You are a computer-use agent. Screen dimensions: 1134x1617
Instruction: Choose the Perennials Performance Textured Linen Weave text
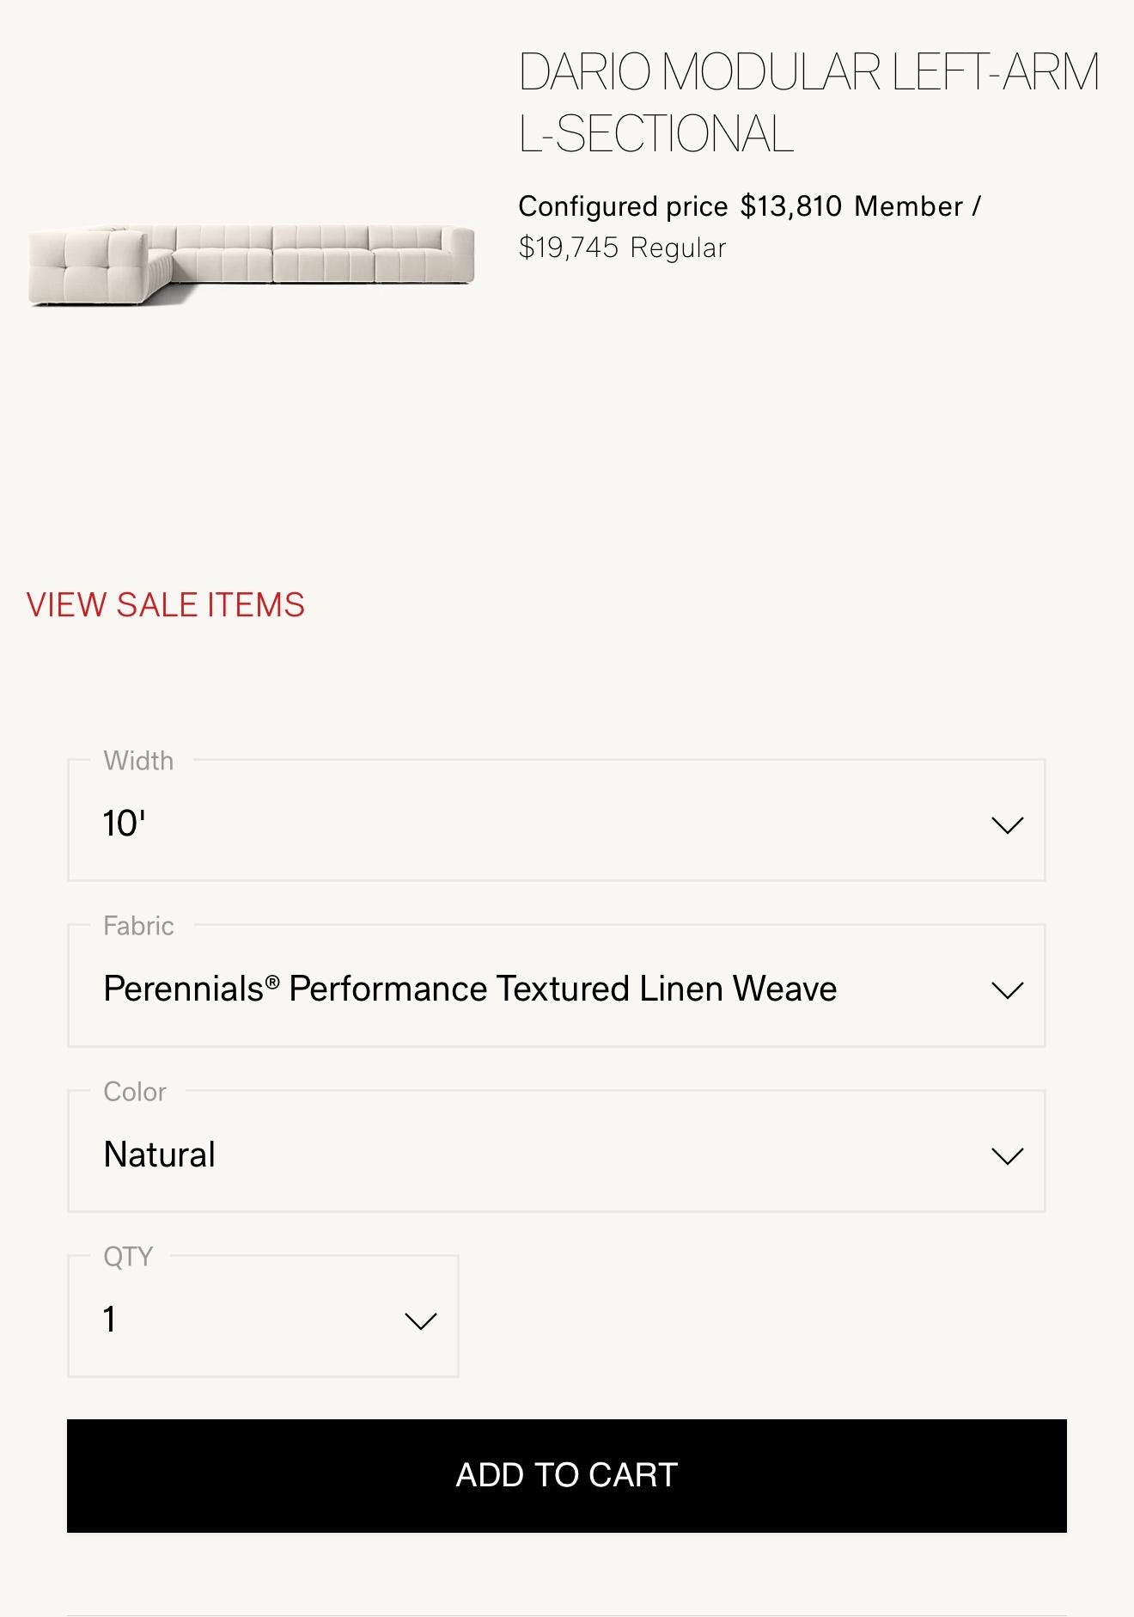pos(470,989)
